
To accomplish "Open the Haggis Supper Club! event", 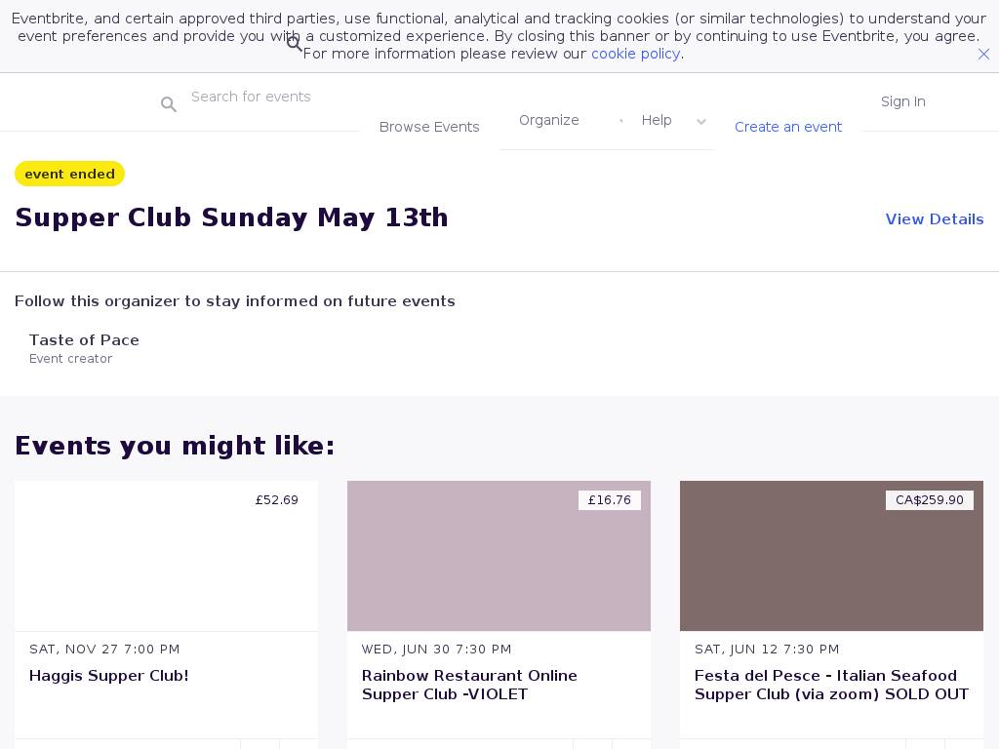I will [x=109, y=676].
